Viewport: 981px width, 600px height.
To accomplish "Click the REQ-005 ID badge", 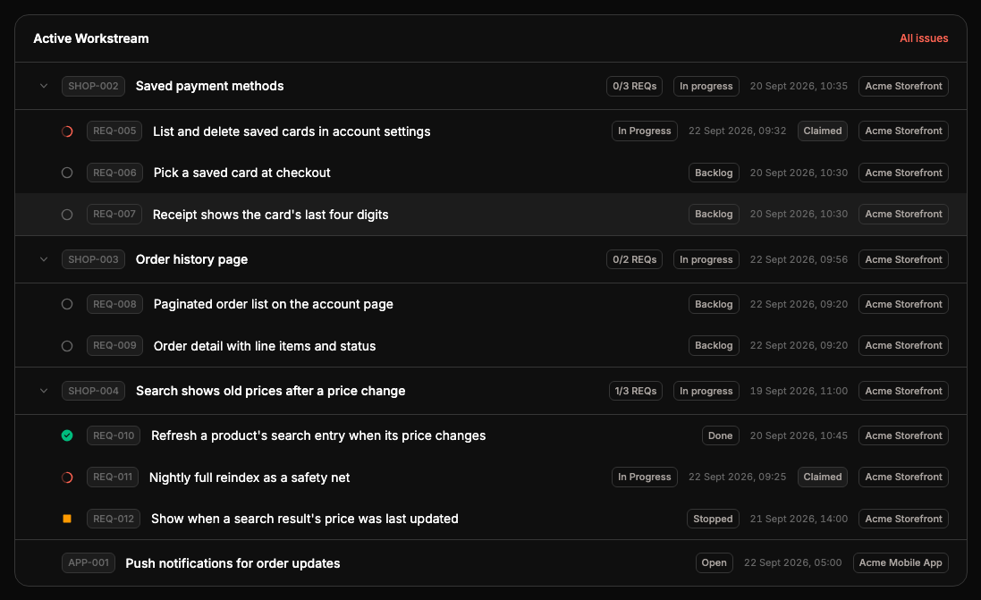I will click(x=114, y=131).
